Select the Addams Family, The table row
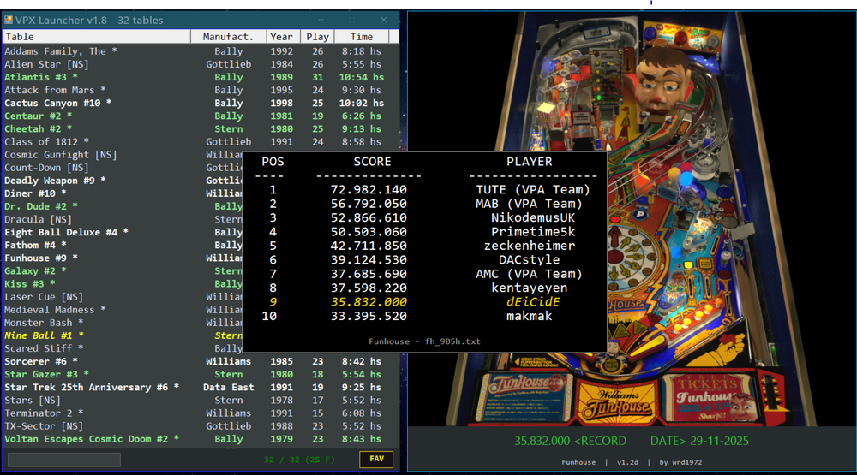This screenshot has height=475, width=857. (x=201, y=51)
